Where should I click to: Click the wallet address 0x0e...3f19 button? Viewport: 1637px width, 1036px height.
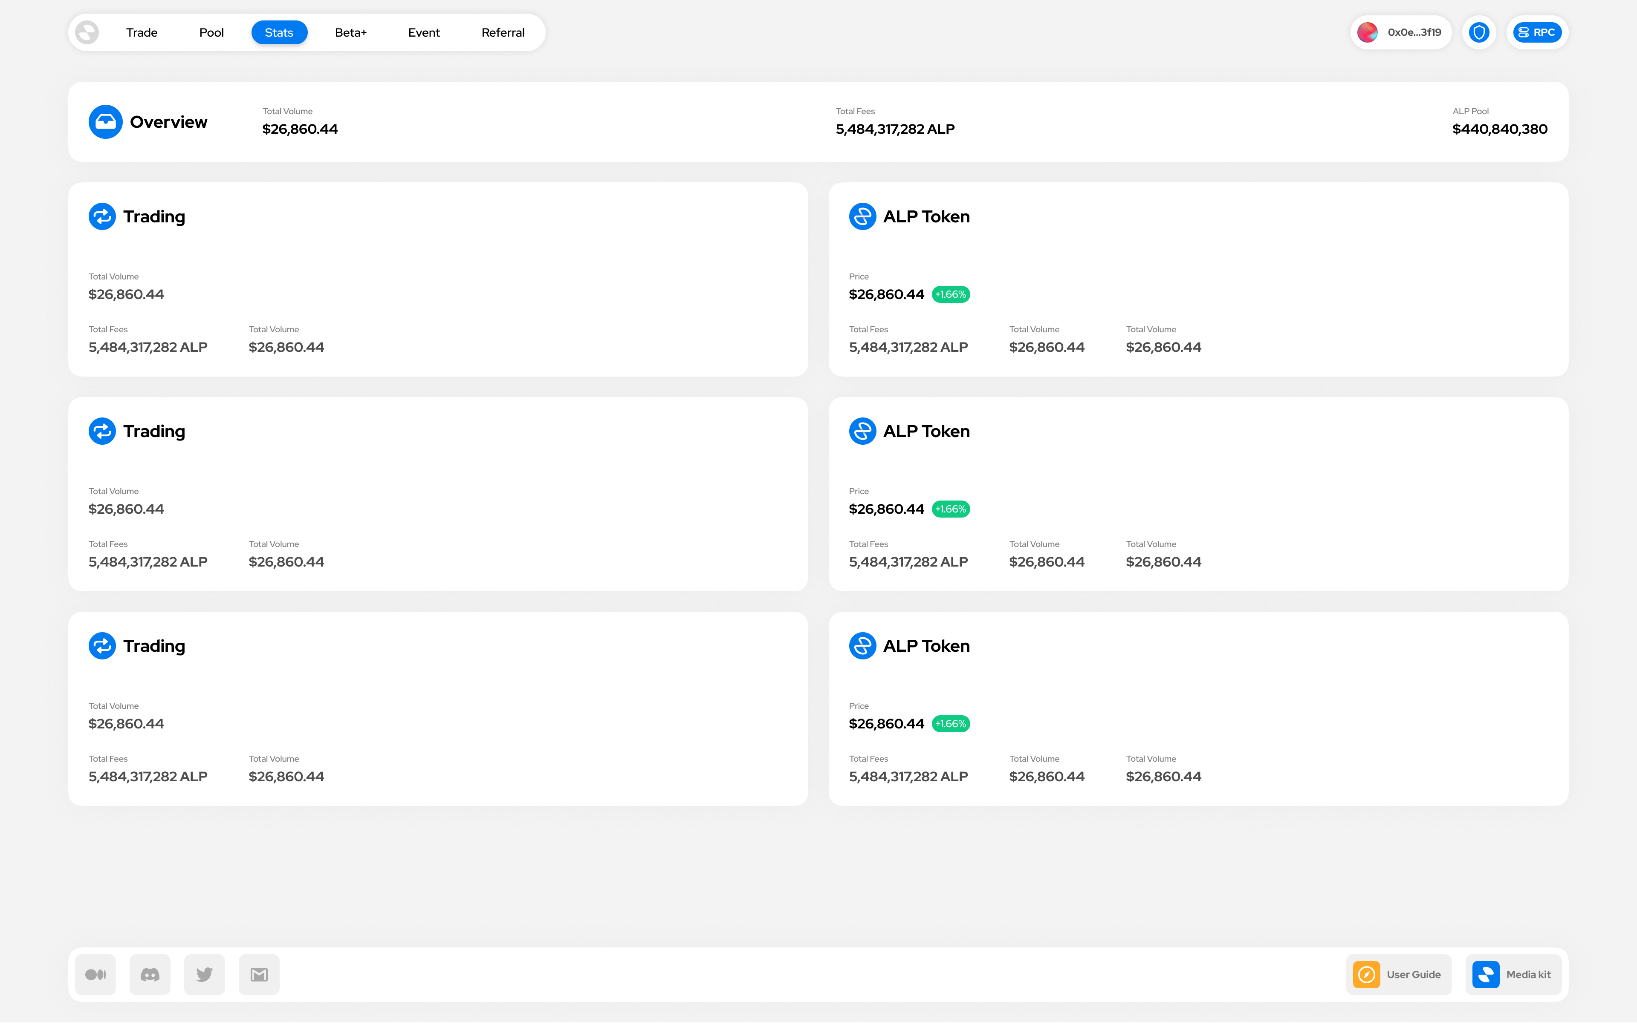(x=1401, y=33)
